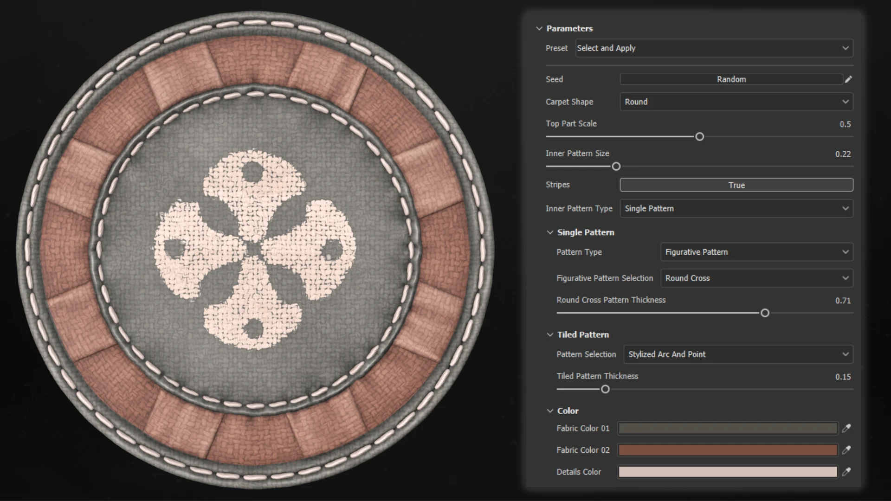Collapse the Tiled Pattern section
Image resolution: width=891 pixels, height=501 pixels.
[x=550, y=334]
